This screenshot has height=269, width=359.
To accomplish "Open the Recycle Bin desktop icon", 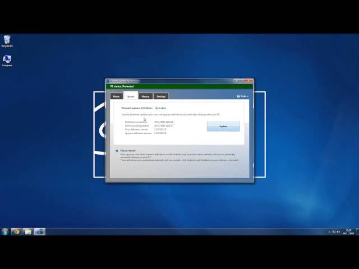I will point(7,41).
